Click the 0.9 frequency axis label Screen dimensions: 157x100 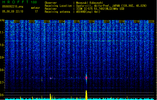tap(2, 57)
